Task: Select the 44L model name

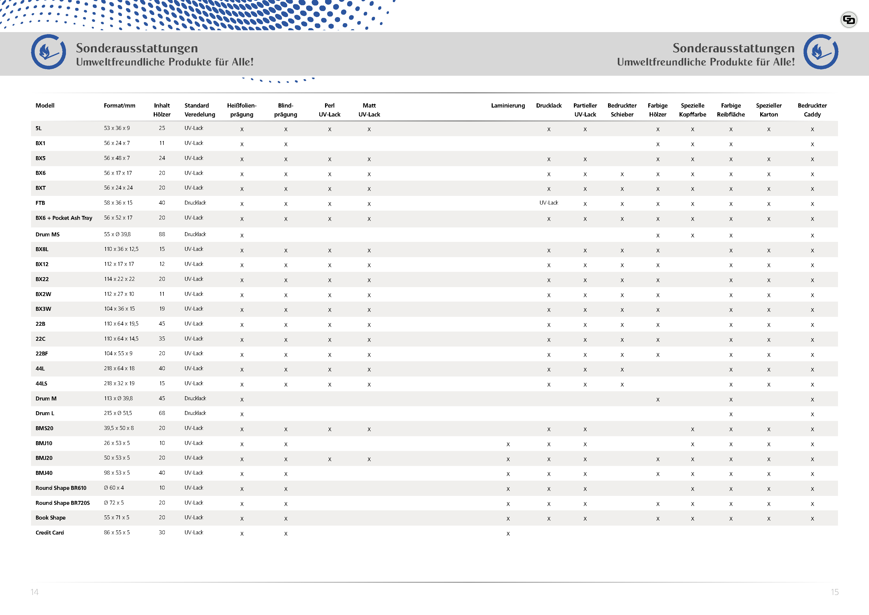Action: tap(40, 369)
